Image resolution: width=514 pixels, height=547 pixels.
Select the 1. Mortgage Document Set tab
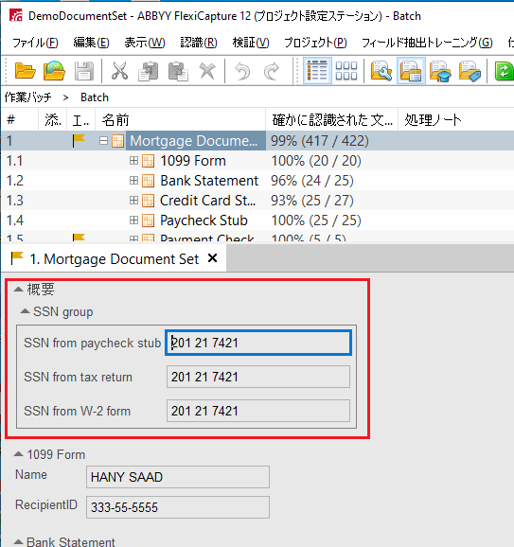tap(115, 259)
